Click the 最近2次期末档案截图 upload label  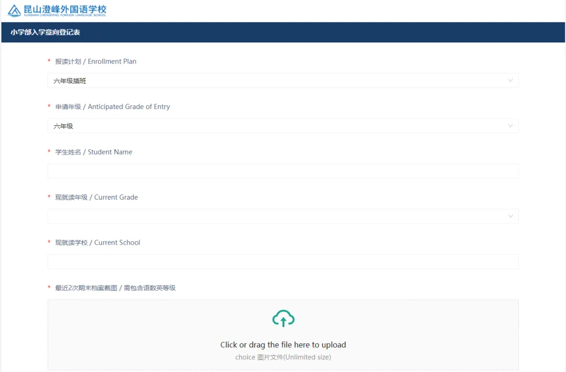point(115,288)
